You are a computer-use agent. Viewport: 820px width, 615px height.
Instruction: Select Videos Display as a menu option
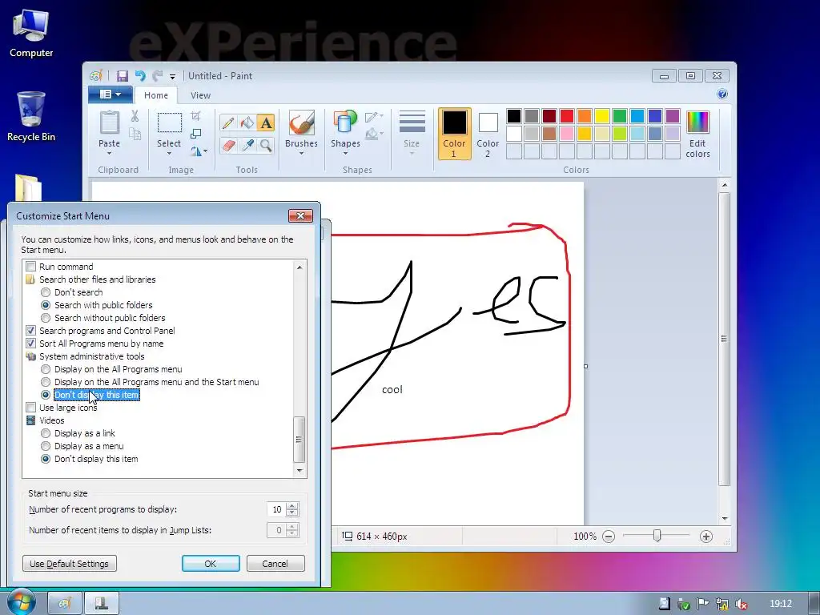[46, 446]
